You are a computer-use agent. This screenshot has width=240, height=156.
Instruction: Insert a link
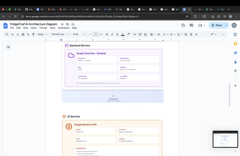(135, 35)
